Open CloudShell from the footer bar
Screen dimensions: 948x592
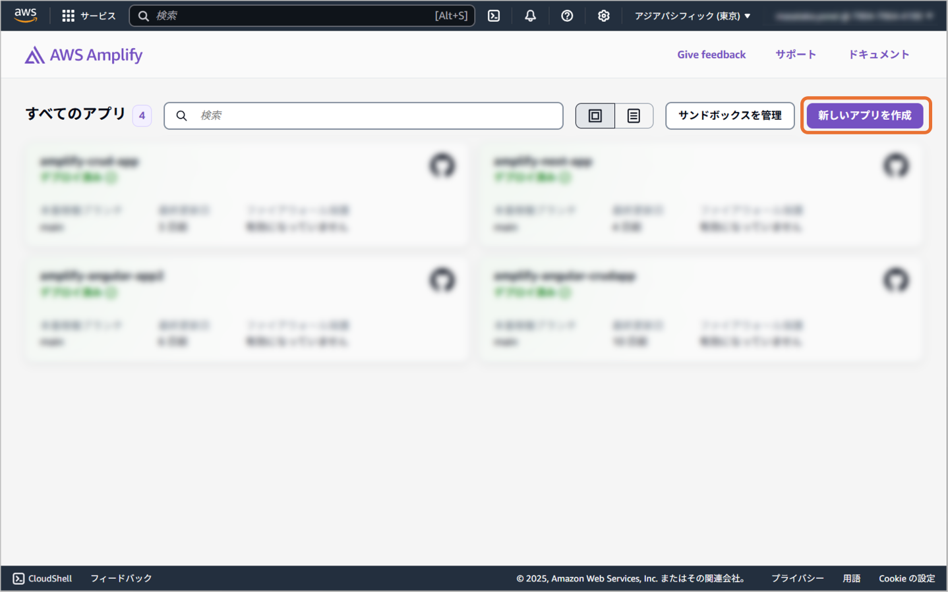(x=42, y=578)
